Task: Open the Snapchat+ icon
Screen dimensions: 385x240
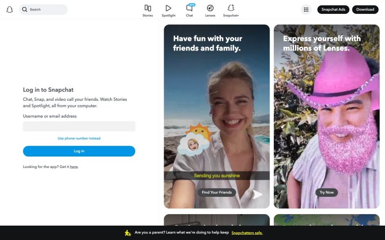Action: pos(231,8)
